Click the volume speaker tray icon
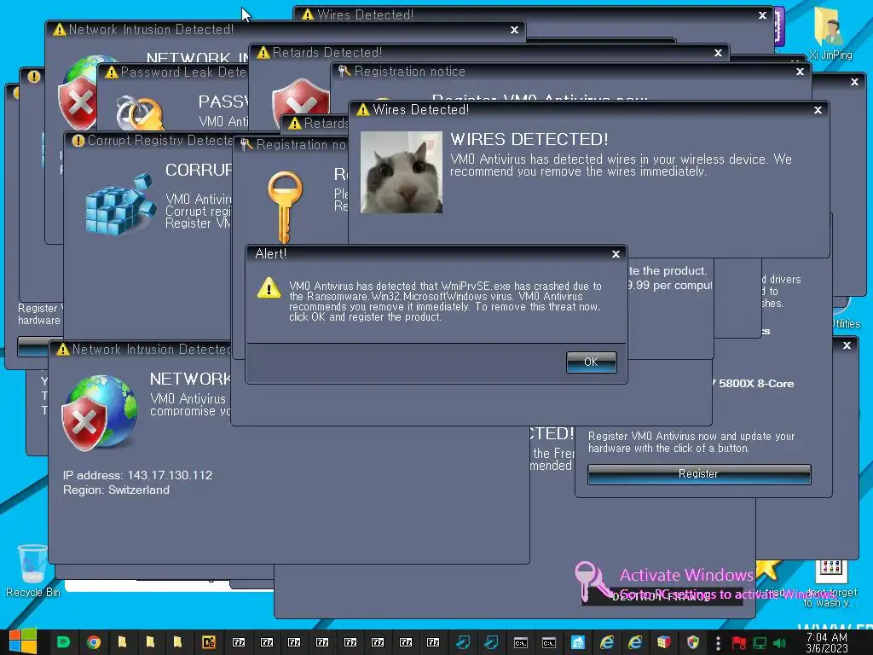The height and width of the screenshot is (655, 873). (780, 643)
